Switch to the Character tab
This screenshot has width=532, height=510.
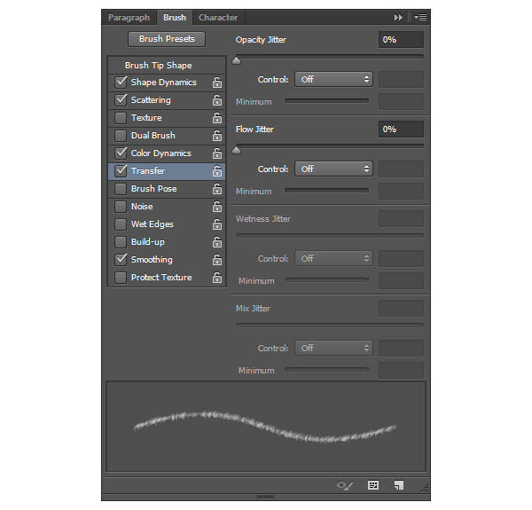pyautogui.click(x=218, y=18)
